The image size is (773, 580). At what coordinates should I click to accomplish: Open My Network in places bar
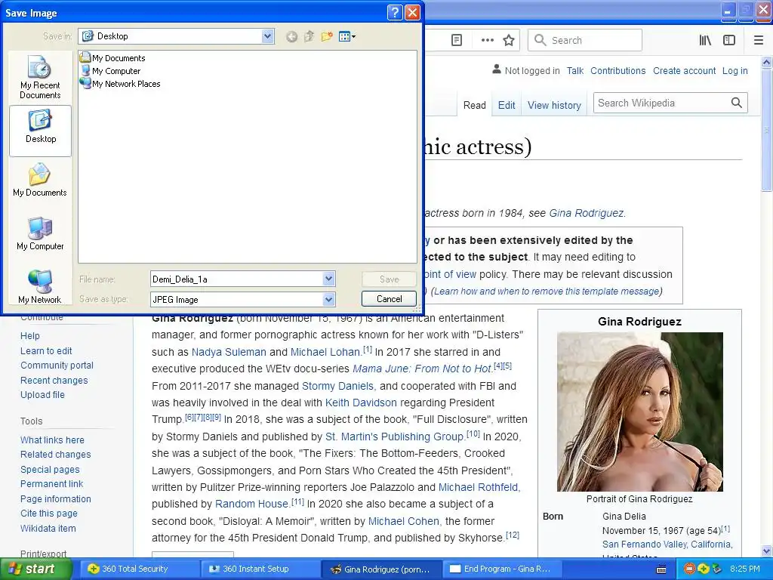point(40,287)
